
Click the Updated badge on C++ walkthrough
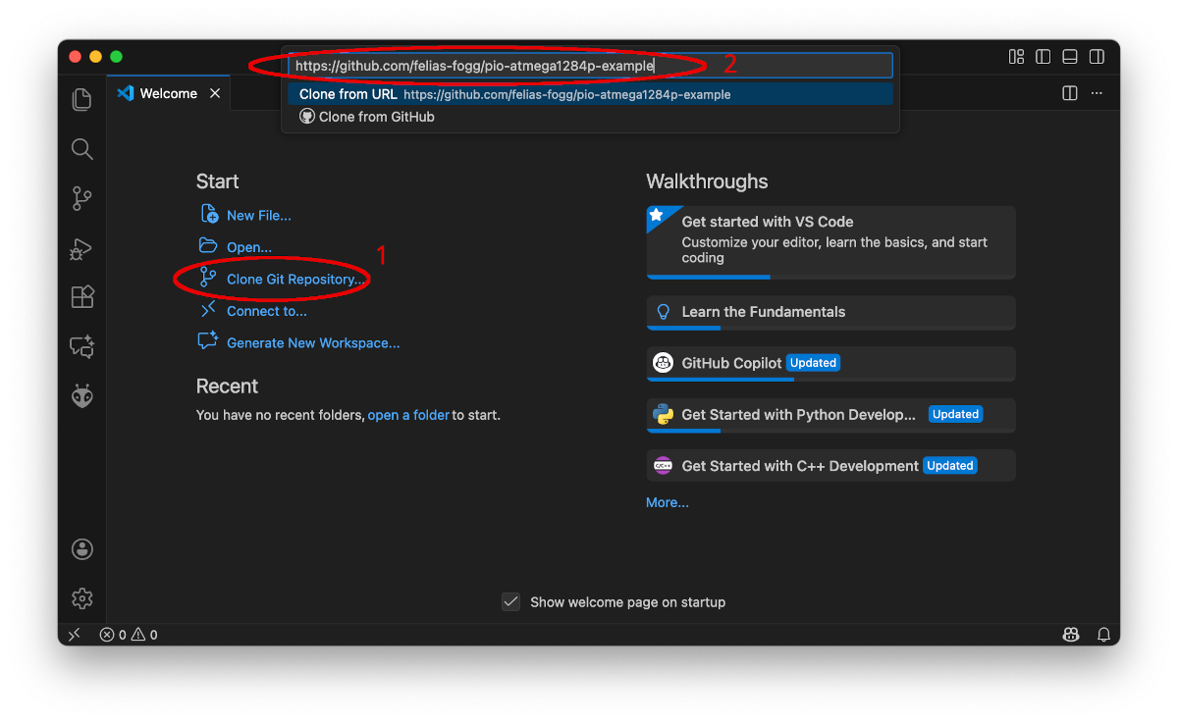[950, 465]
